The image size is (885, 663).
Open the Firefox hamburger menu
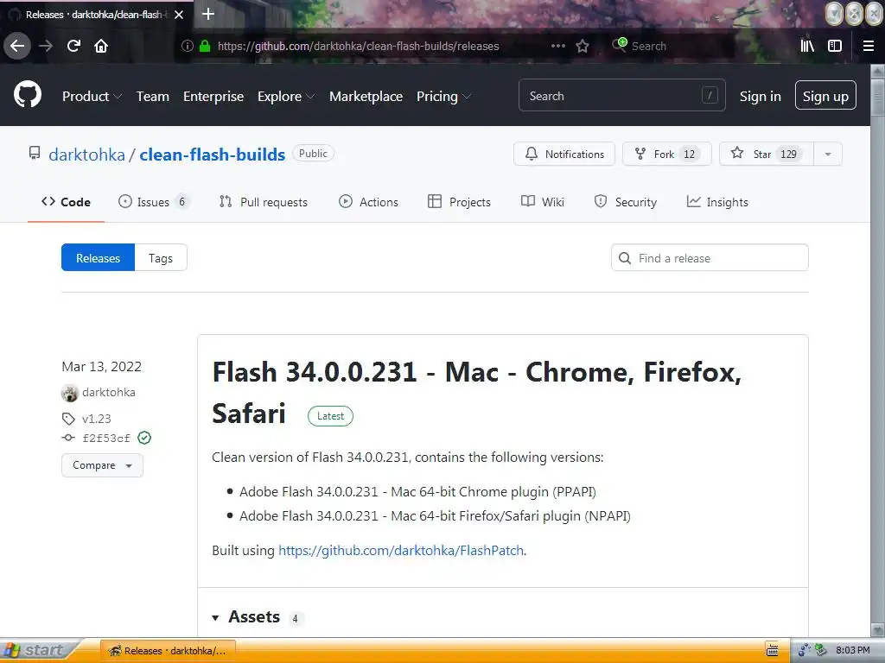[869, 46]
